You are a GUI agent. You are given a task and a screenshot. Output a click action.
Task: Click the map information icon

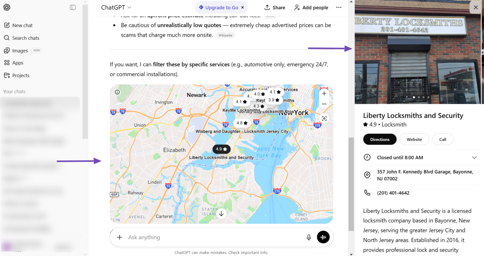117,92
